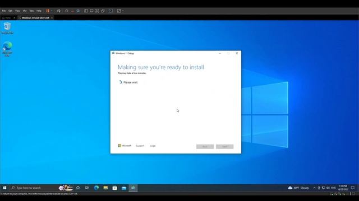Open the Legal link in Setup

point(153,146)
